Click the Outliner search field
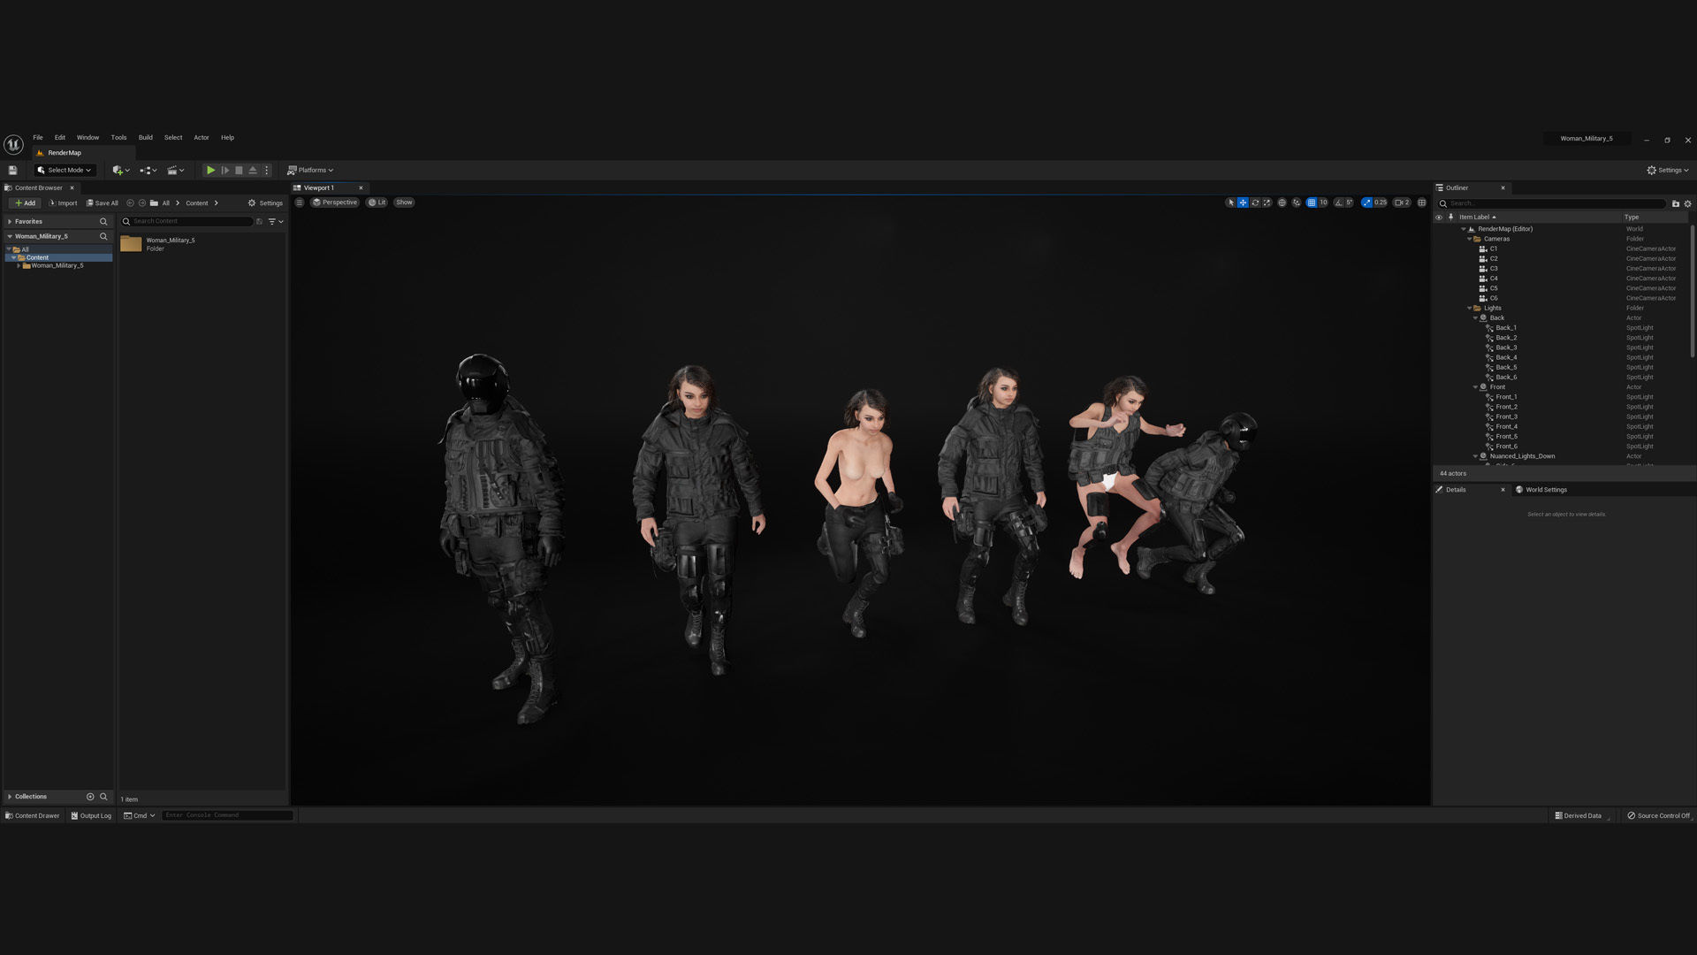 pyautogui.click(x=1554, y=203)
